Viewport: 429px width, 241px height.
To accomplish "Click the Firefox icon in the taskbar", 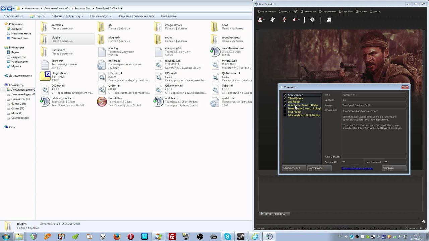I will click(117, 237).
